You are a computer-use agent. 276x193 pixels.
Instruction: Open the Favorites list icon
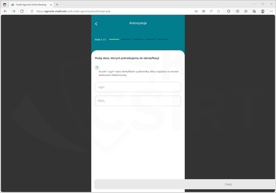point(246,11)
